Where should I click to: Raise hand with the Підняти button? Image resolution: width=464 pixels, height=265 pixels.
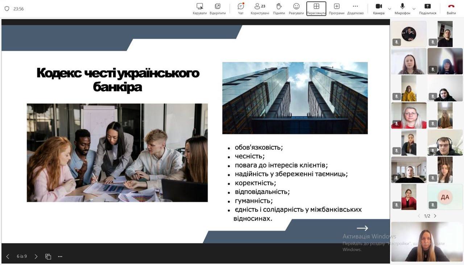point(279,9)
